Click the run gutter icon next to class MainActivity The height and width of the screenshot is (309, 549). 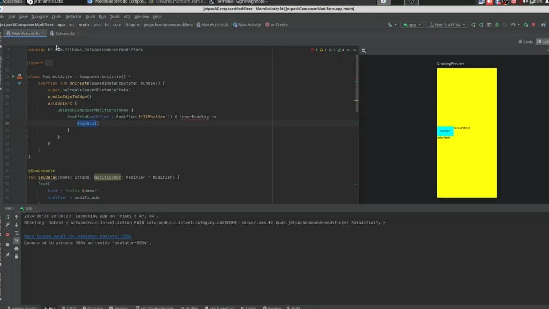pyautogui.click(x=13, y=76)
